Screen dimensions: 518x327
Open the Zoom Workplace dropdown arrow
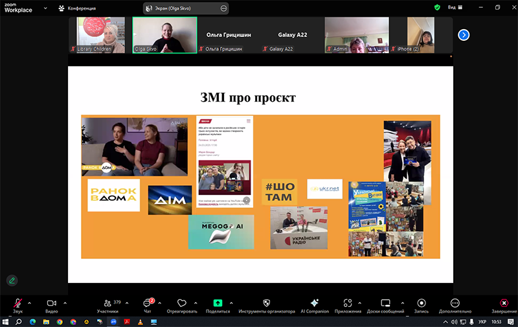click(45, 8)
